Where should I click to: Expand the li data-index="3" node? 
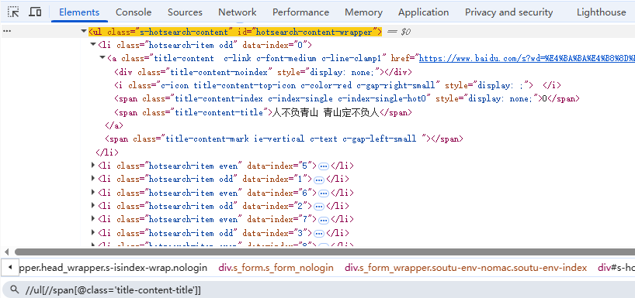point(93,233)
